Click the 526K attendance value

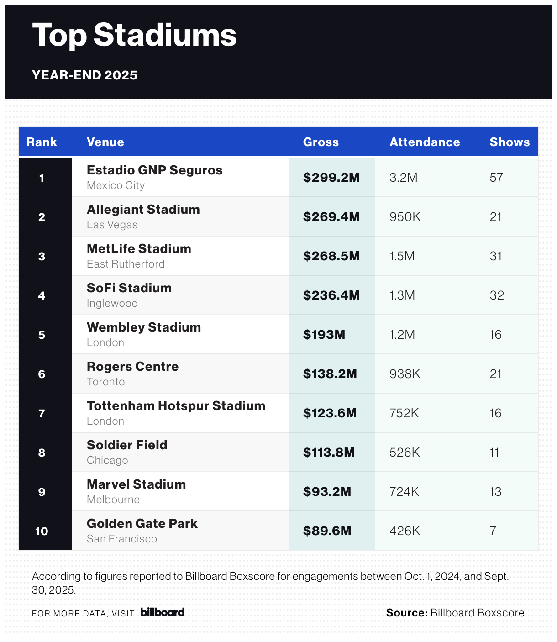click(405, 453)
